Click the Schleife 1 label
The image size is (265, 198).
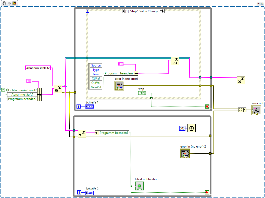coord(92,102)
